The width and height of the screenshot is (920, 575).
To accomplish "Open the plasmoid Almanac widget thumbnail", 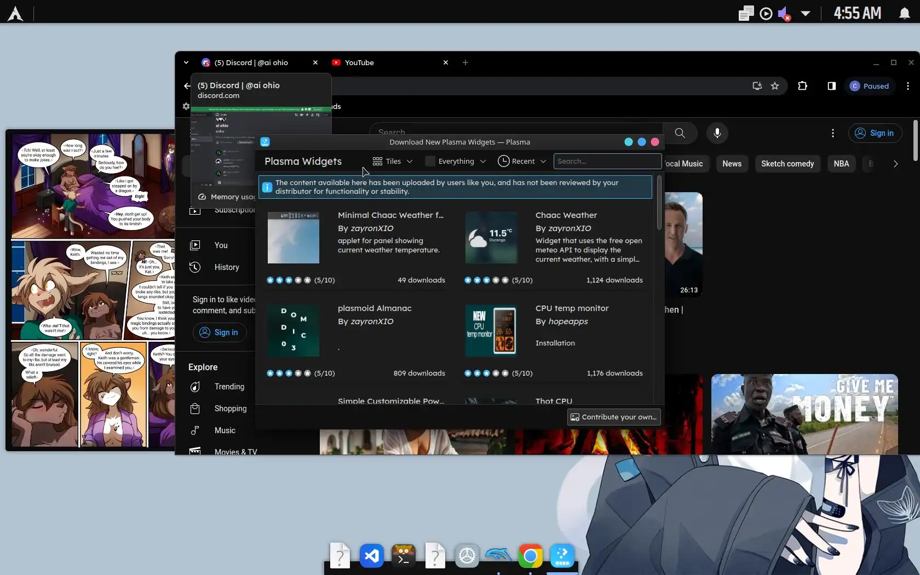I will pyautogui.click(x=294, y=331).
